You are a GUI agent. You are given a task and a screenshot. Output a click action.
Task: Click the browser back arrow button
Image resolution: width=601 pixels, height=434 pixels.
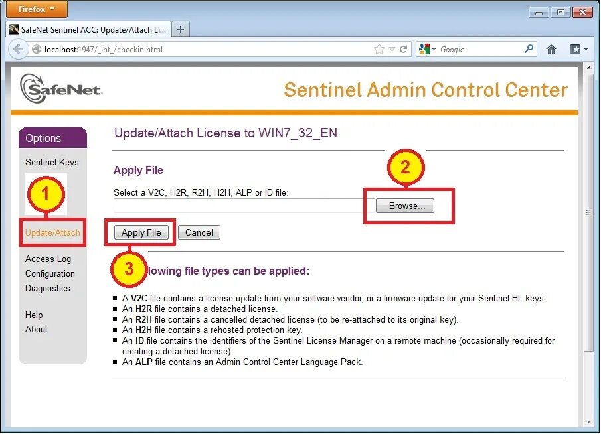pos(18,49)
